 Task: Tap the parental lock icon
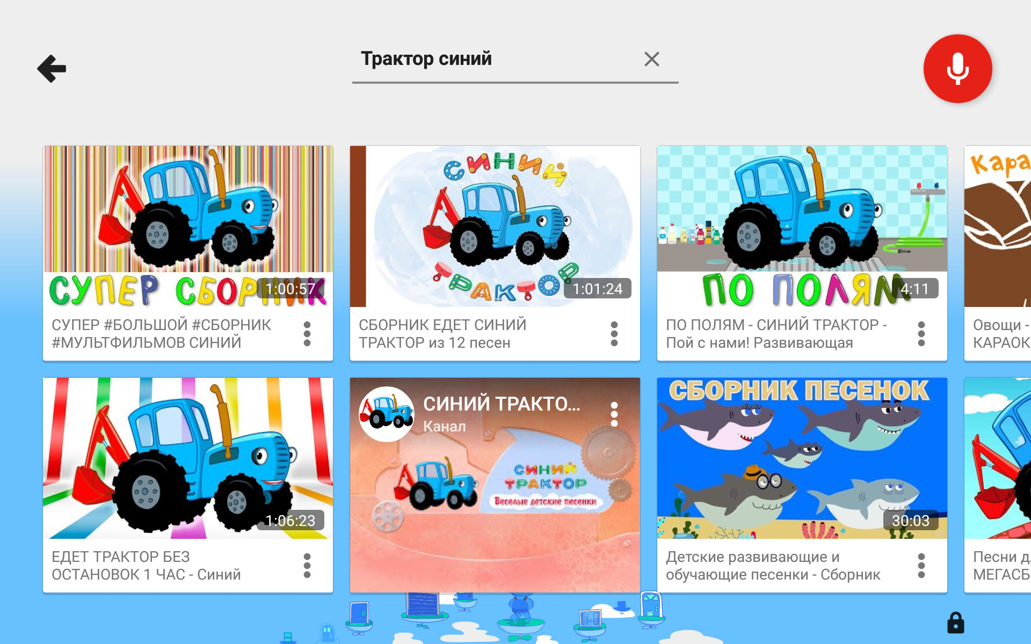click(x=955, y=623)
